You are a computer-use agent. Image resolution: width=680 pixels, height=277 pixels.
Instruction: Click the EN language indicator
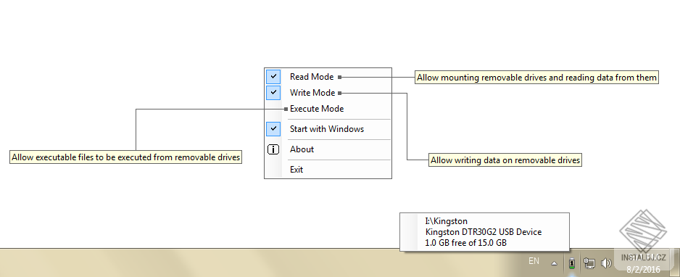click(x=534, y=261)
